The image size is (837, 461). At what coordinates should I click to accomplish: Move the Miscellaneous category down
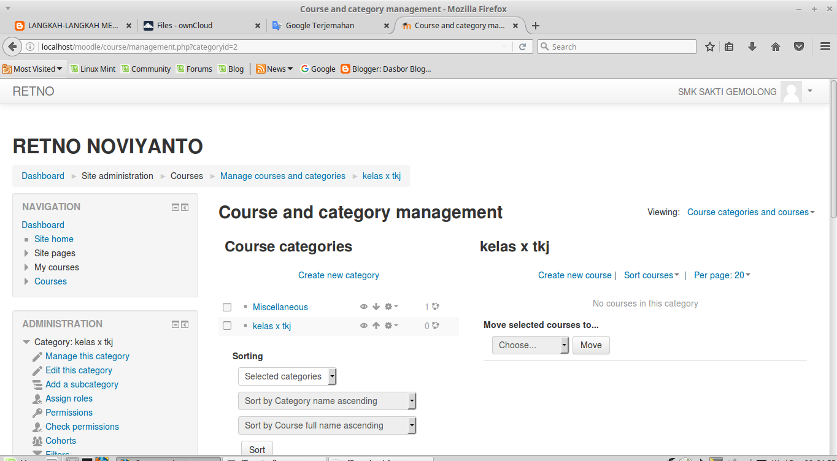pyautogui.click(x=376, y=307)
